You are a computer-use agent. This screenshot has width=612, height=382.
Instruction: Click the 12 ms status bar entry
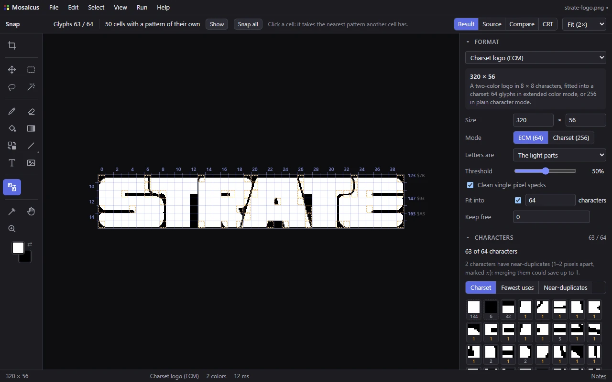tap(241, 376)
